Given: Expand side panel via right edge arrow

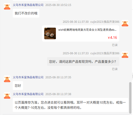Looking at the screenshot, I should [132, 76].
